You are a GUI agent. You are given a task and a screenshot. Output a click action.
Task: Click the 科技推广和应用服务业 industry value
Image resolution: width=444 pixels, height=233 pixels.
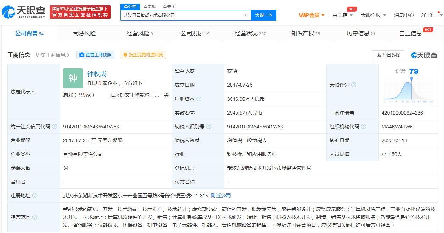pyautogui.click(x=252, y=154)
